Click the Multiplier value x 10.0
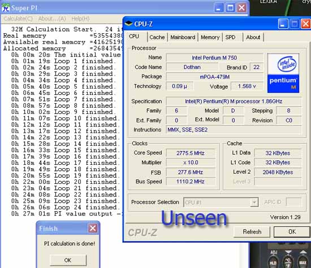311x268 pixels. point(191,162)
